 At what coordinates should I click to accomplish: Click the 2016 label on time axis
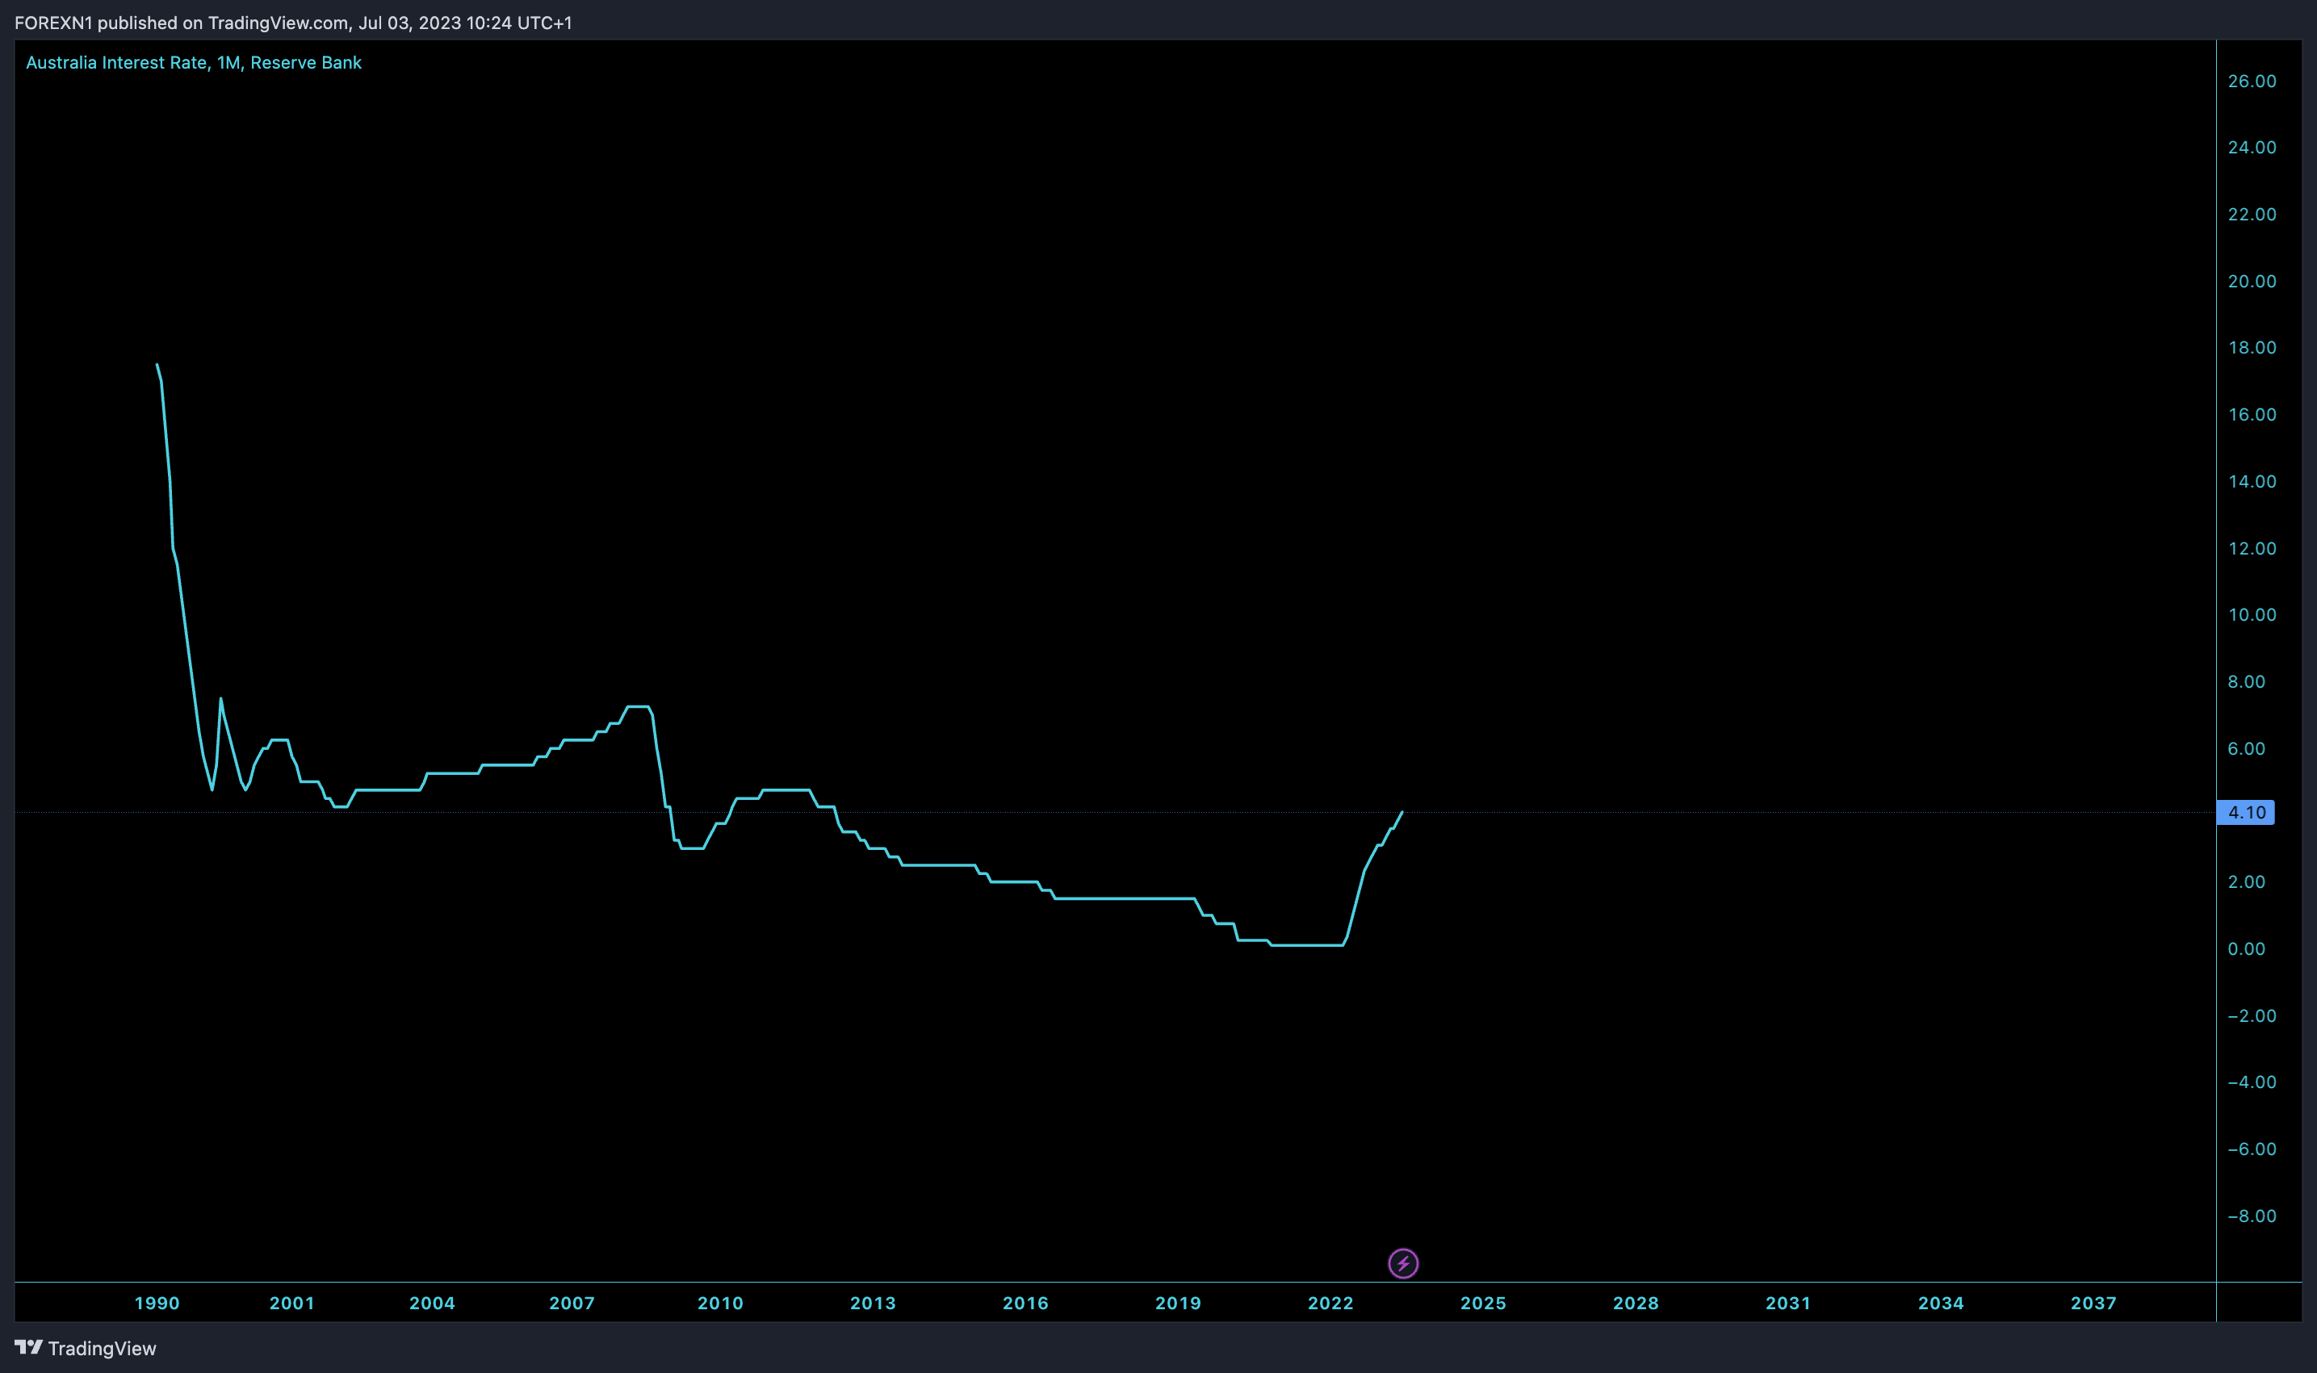(1025, 1303)
